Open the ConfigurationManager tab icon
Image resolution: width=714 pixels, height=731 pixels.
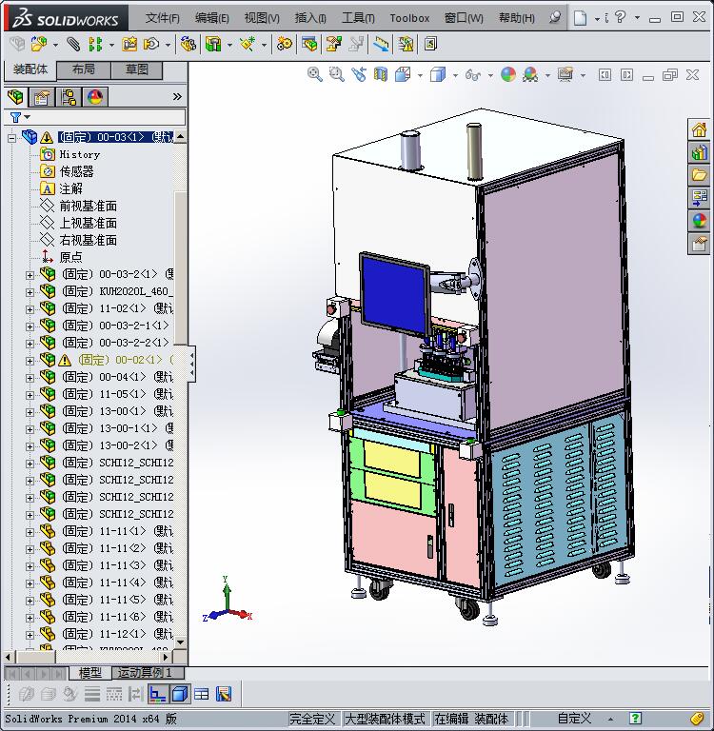pyautogui.click(x=69, y=97)
